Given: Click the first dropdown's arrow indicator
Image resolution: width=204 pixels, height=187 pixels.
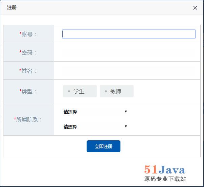Looking at the screenshot, I should 126,112.
